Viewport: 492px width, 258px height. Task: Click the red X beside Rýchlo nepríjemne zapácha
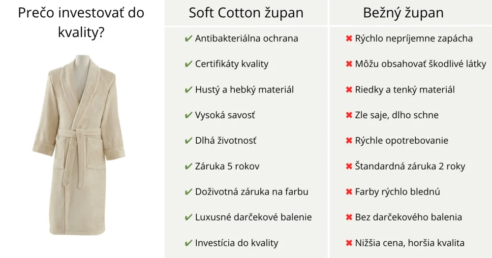[x=349, y=38]
